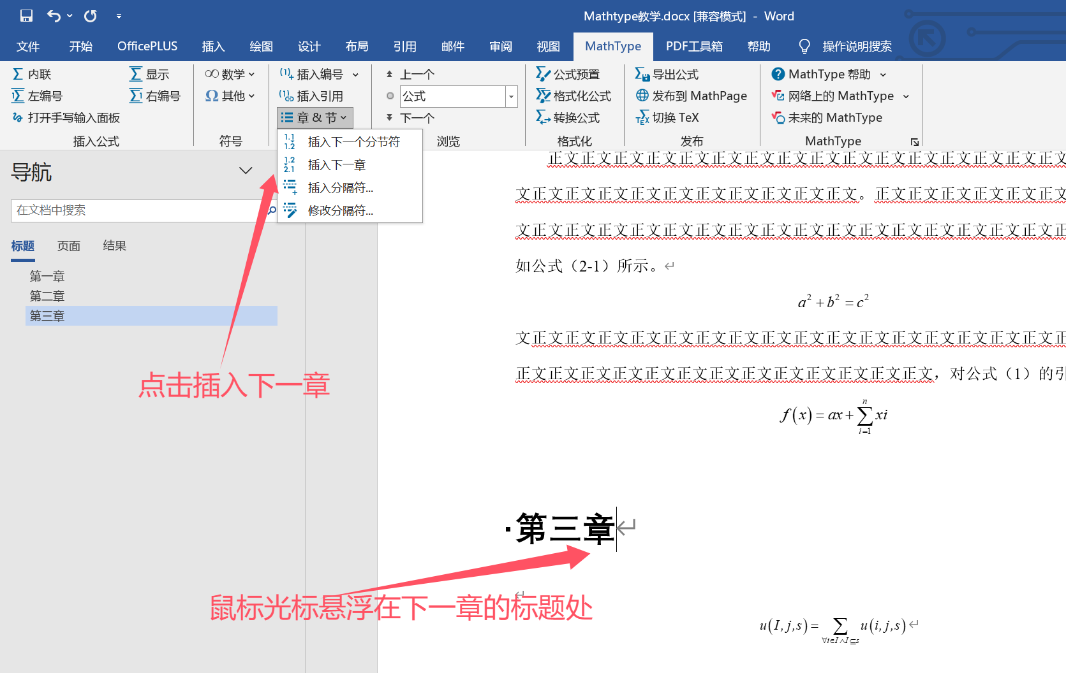This screenshot has height=673, width=1066.
Task: Open the 布局 ribbon tab
Action: tap(357, 47)
